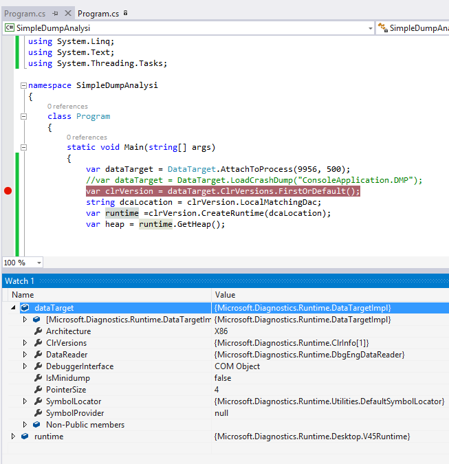Viewport: 449px width, 464px height.
Task: Click the cube icon of DataTargetImpl row
Action: pos(36,319)
